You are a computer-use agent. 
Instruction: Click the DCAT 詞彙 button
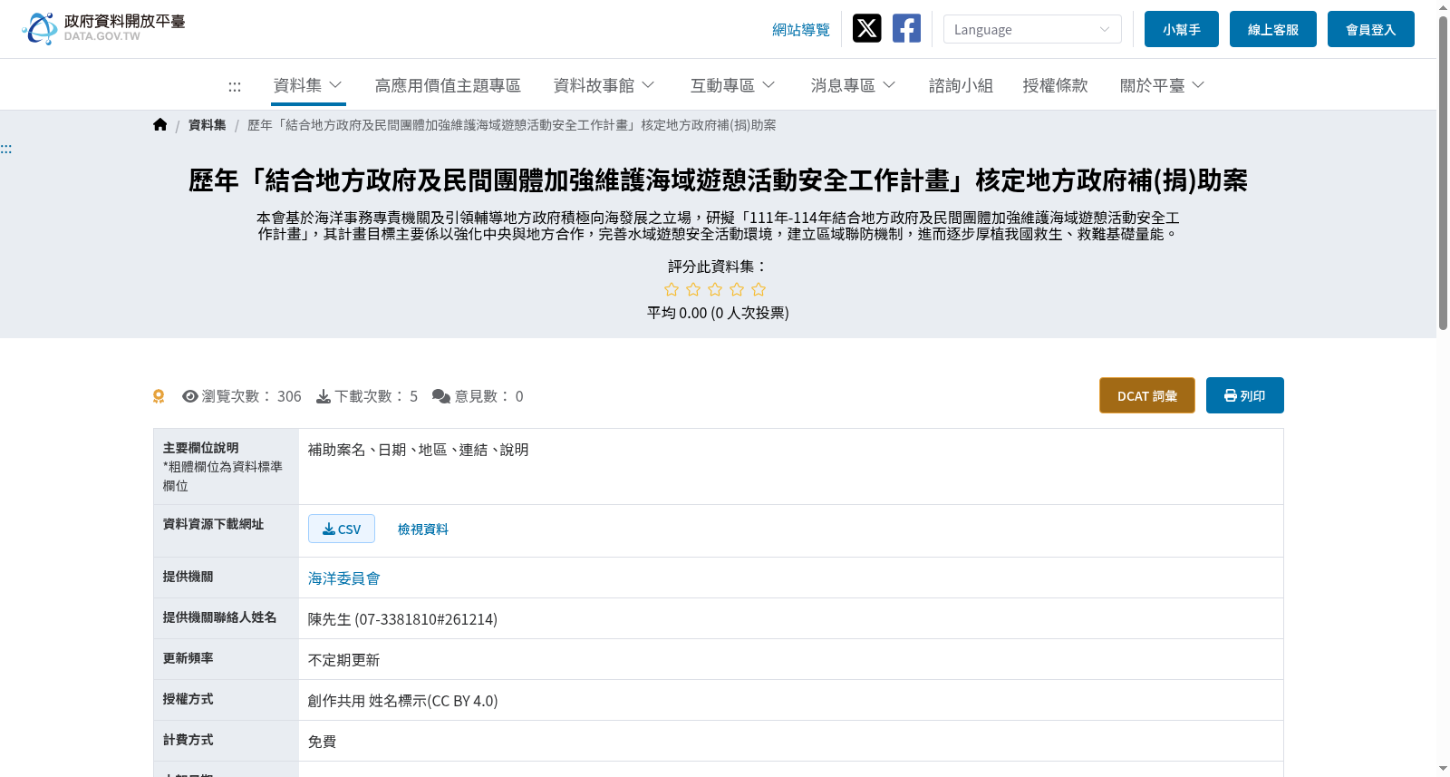point(1147,395)
